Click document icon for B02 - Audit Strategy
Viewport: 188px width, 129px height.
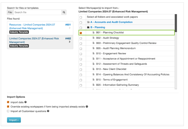click(x=93, y=38)
